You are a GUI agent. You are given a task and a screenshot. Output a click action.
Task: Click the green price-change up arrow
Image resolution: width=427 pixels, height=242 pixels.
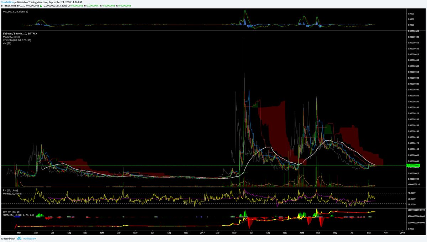[x=40, y=5]
